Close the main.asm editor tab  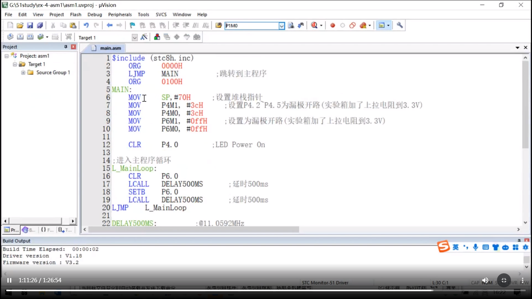[x=525, y=48]
